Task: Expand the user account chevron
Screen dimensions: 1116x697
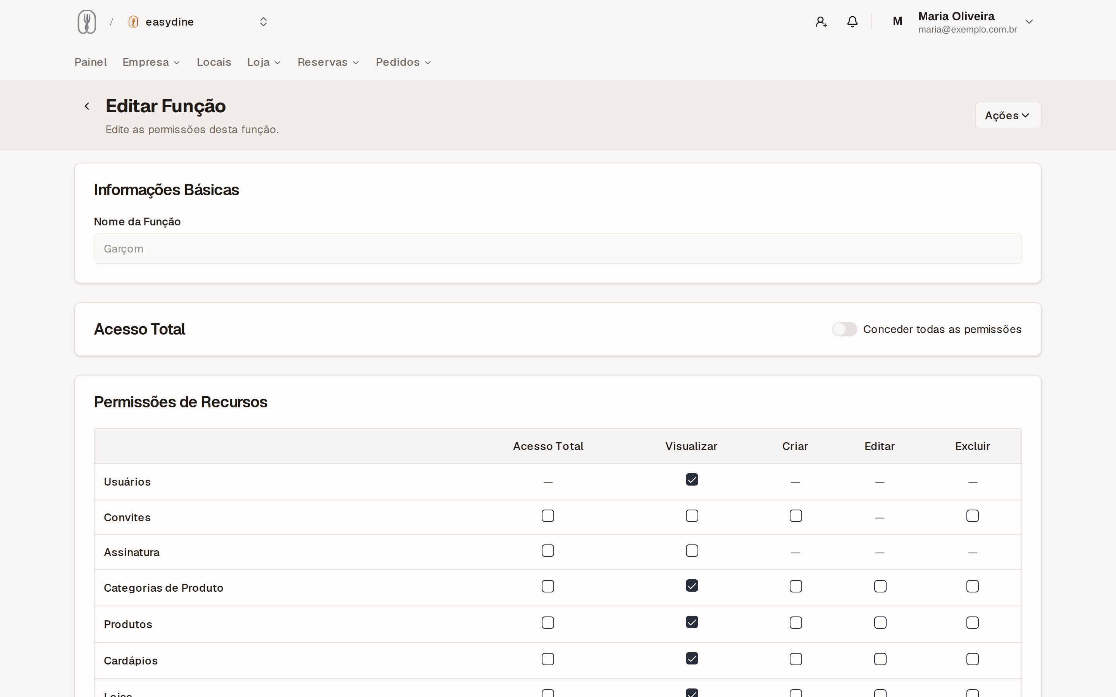Action: pyautogui.click(x=1029, y=22)
